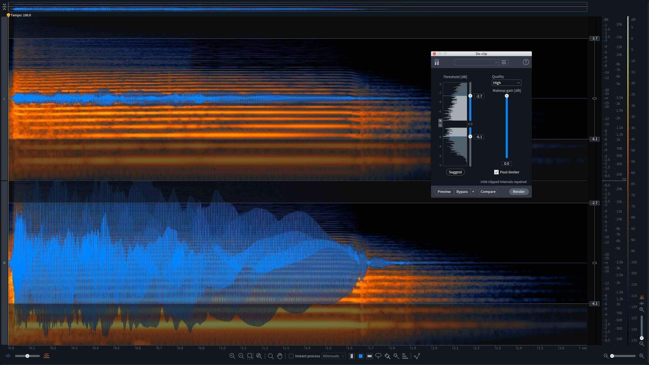Zoom in with the toolbar magnifier plus icon
This screenshot has width=649, height=365.
pos(232,356)
